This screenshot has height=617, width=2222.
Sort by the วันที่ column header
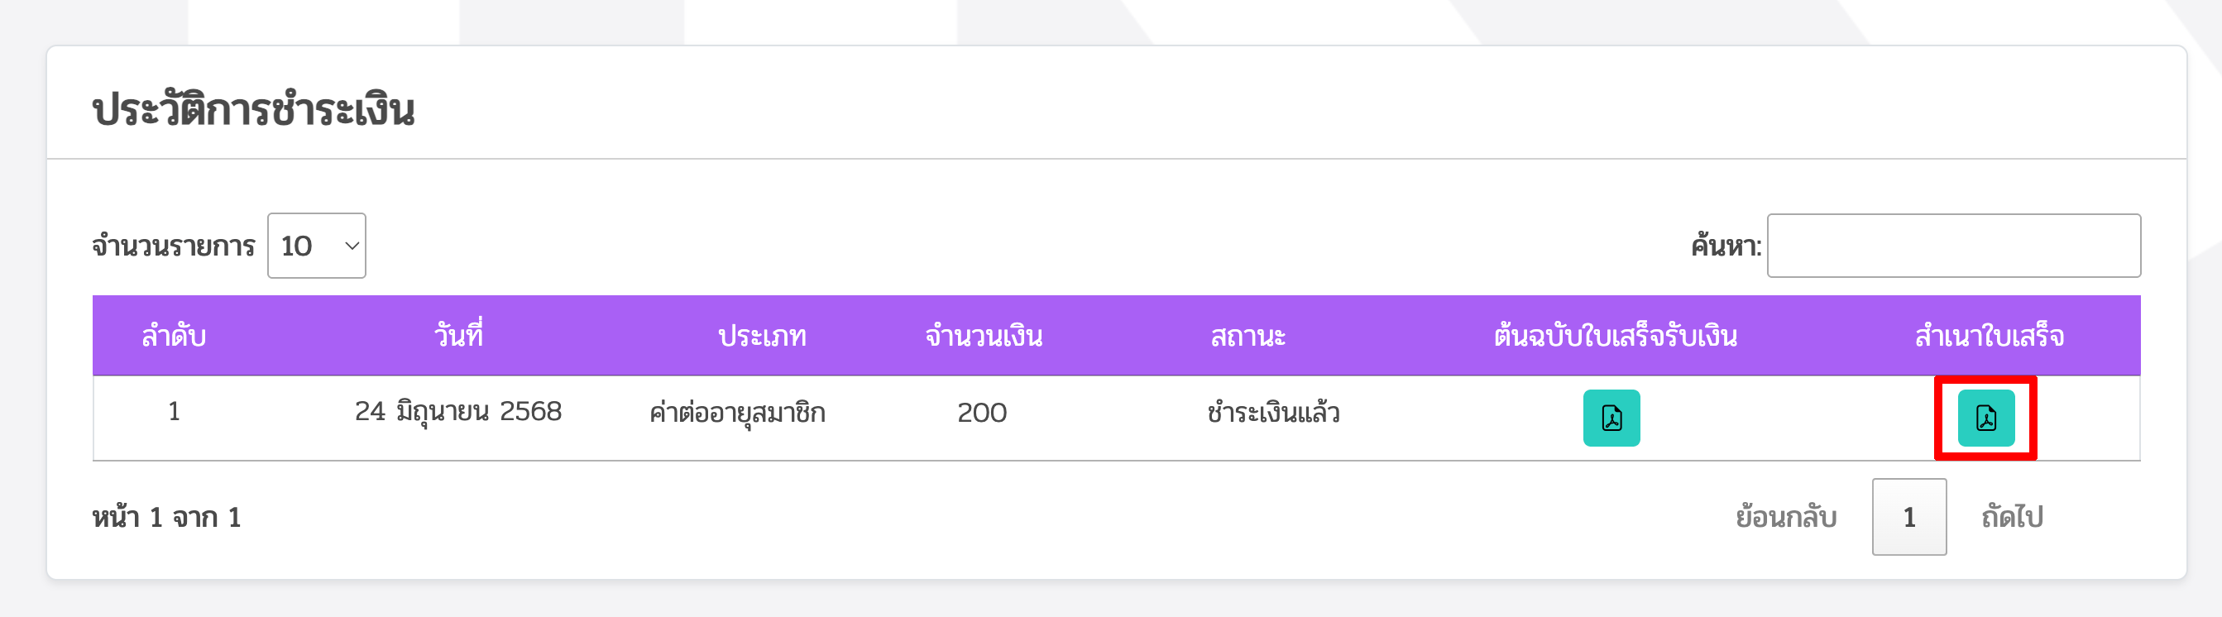[458, 336]
